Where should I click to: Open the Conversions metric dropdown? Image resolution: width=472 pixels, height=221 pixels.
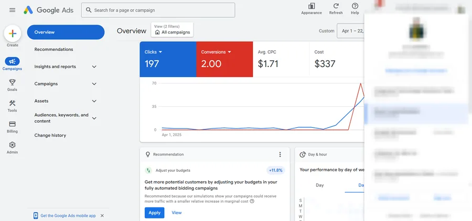[216, 52]
